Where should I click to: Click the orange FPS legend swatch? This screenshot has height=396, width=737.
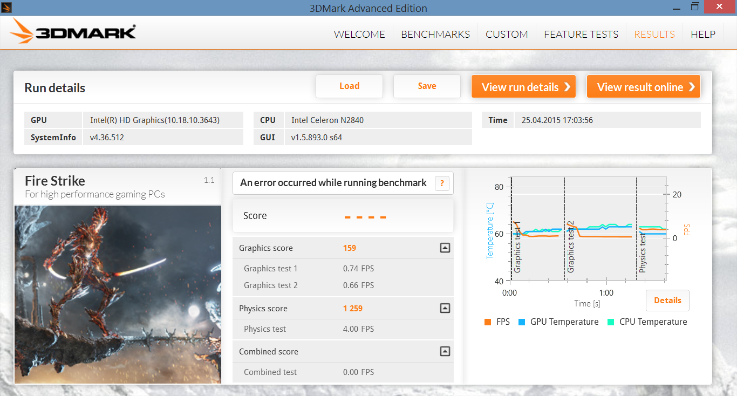pos(488,322)
